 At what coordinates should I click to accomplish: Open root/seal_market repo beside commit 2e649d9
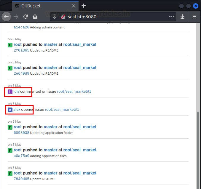(x=80, y=68)
